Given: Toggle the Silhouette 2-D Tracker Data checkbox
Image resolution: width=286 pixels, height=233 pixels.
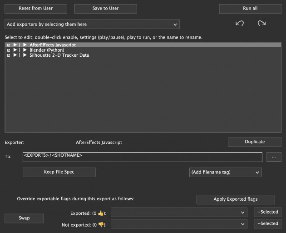Looking at the screenshot, I should pos(9,55).
